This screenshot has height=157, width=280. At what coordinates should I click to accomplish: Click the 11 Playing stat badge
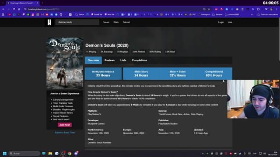[x=91, y=52]
